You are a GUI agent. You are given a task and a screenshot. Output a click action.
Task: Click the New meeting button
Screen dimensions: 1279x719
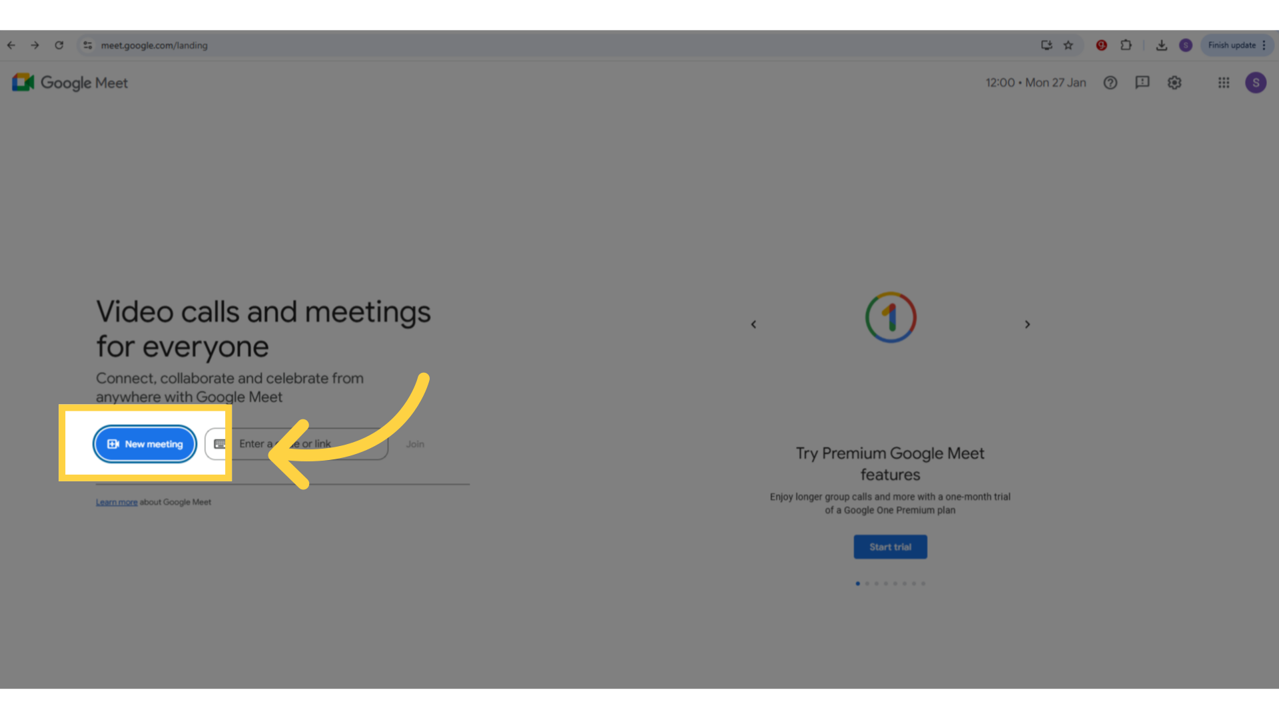144,443
